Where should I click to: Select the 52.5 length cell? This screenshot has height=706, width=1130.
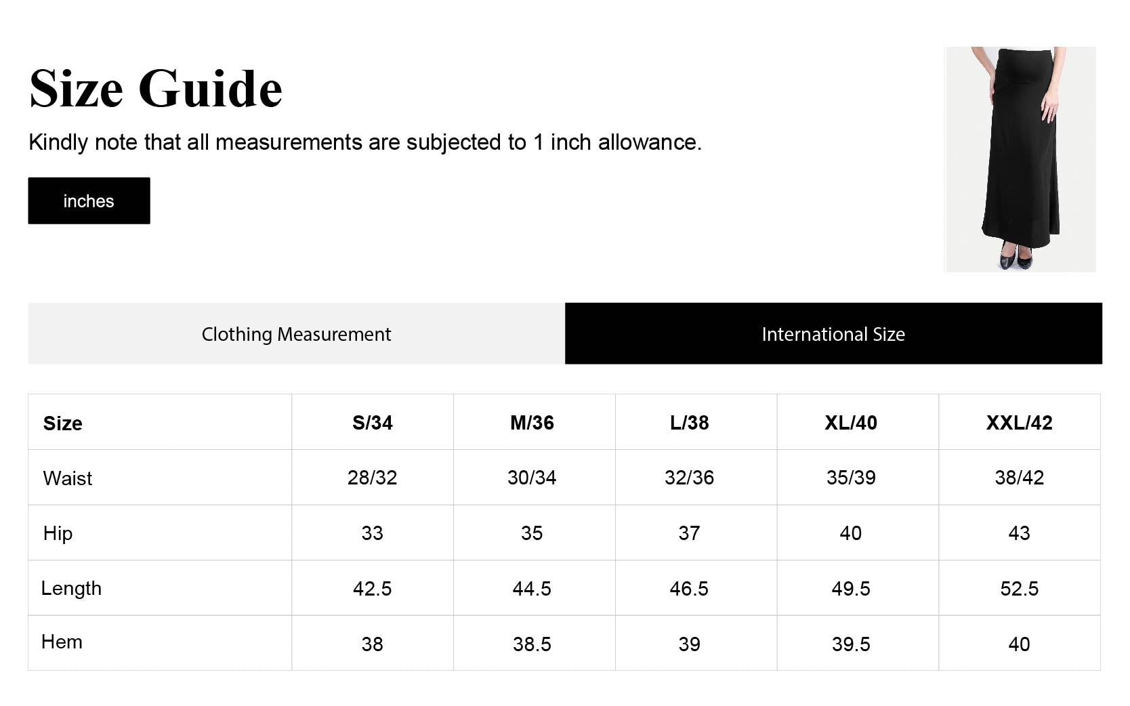(1019, 589)
